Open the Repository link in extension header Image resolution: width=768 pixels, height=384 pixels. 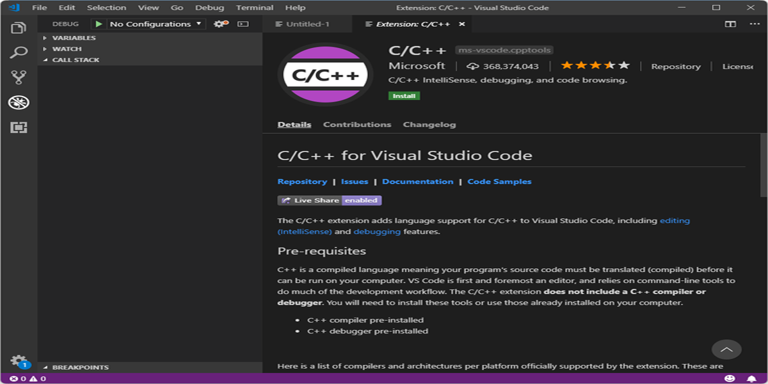[x=676, y=67]
